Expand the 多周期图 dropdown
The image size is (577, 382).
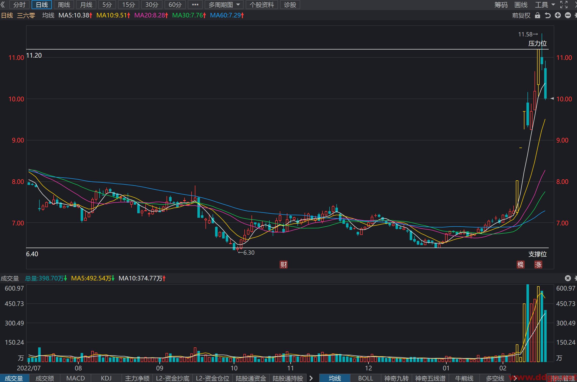point(224,5)
